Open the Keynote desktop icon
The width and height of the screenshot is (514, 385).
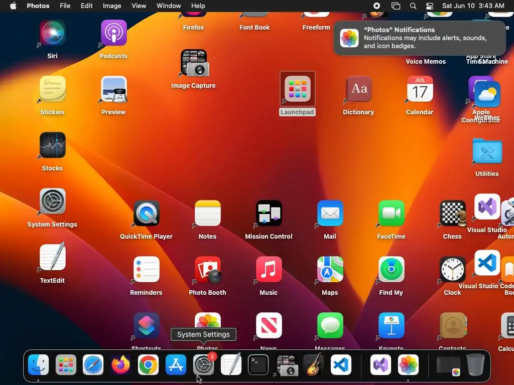(391, 325)
